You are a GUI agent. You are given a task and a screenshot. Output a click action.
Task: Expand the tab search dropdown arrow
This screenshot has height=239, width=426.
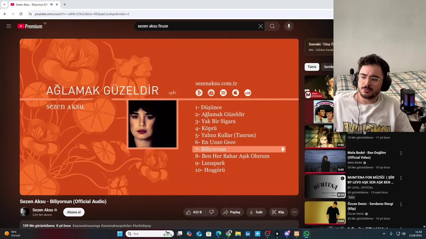coord(4,5)
